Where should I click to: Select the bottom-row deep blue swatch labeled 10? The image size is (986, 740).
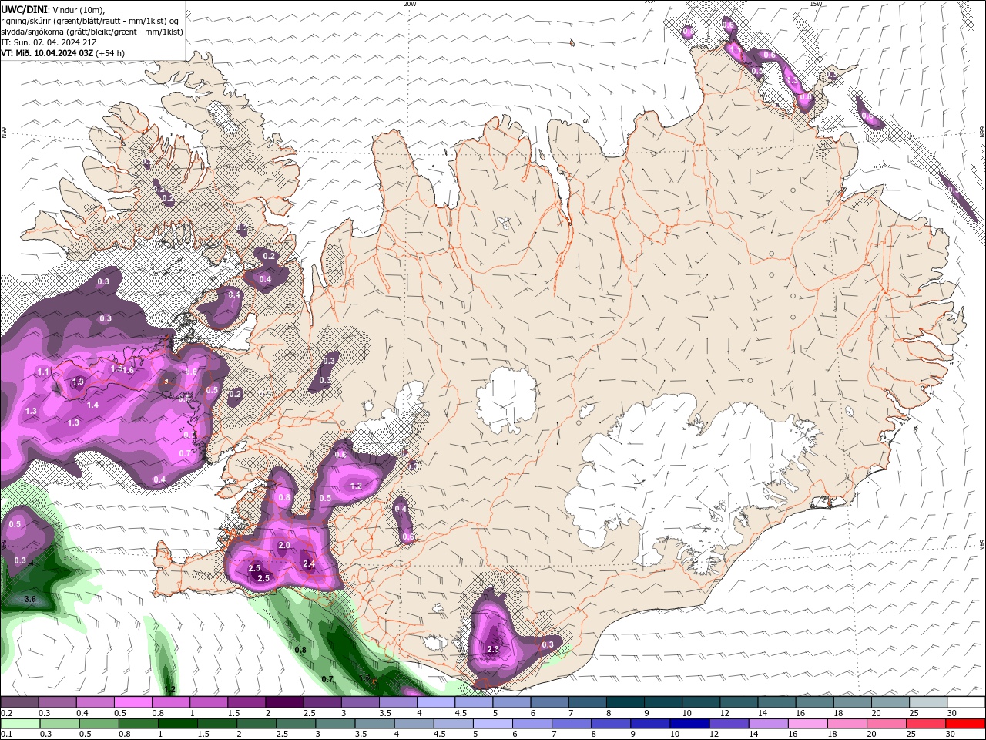[x=689, y=724]
